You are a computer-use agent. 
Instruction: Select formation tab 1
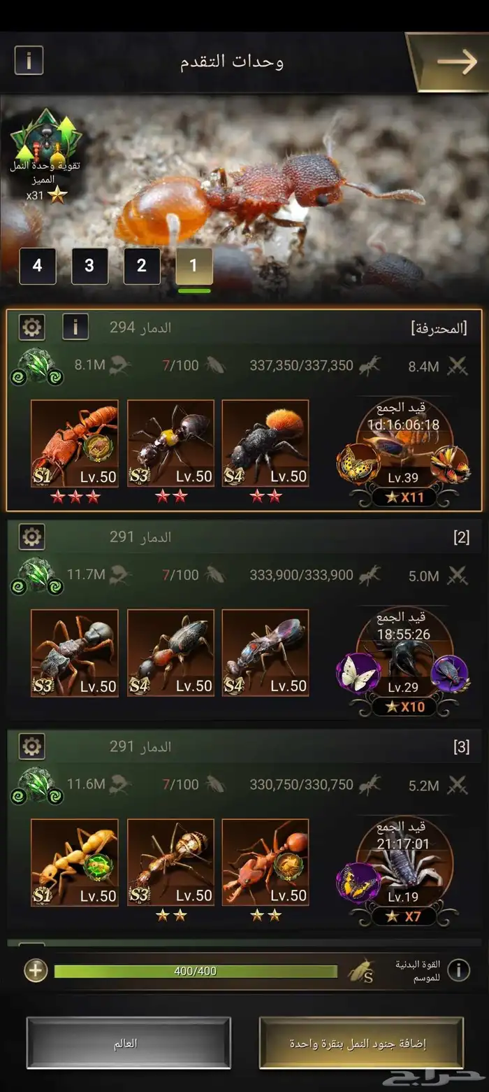tap(194, 266)
